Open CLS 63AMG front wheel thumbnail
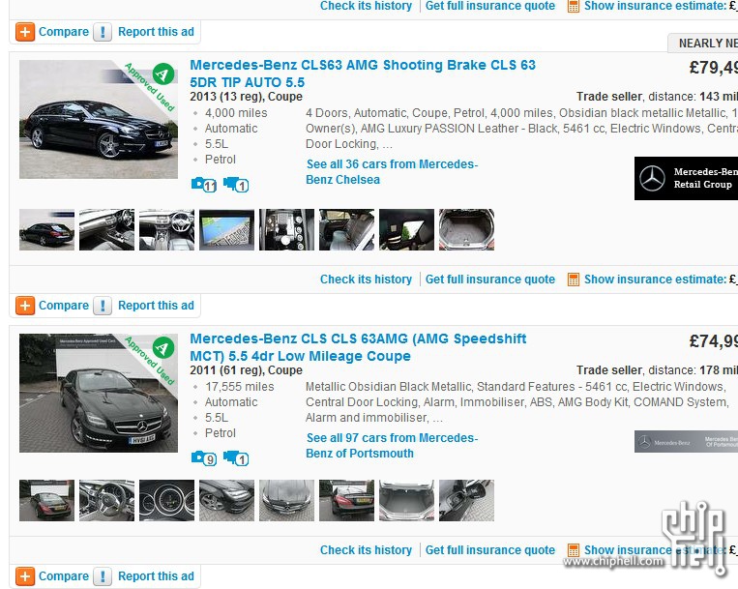 [x=227, y=501]
